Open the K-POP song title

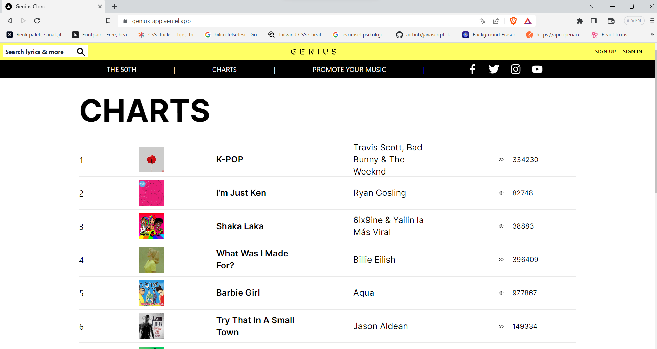[x=230, y=160]
